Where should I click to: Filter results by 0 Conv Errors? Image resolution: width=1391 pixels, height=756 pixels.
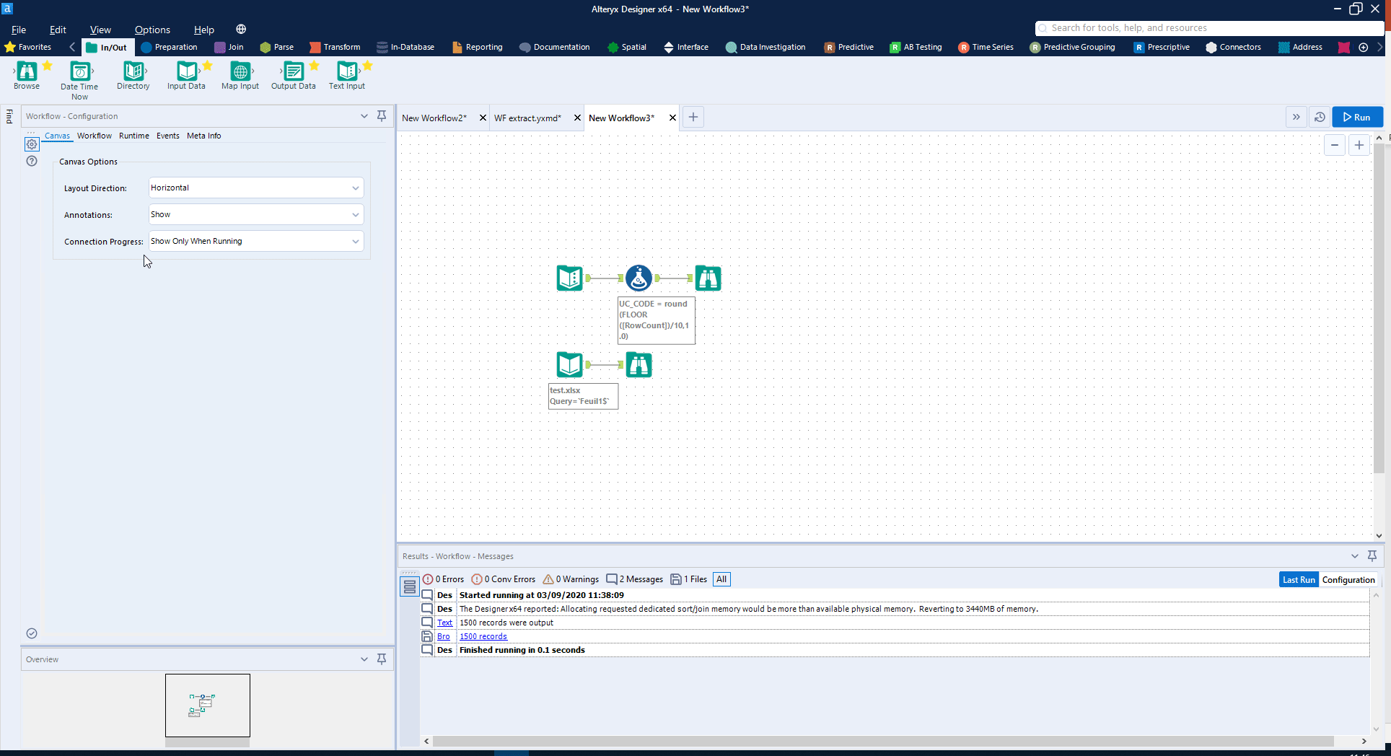[504, 579]
